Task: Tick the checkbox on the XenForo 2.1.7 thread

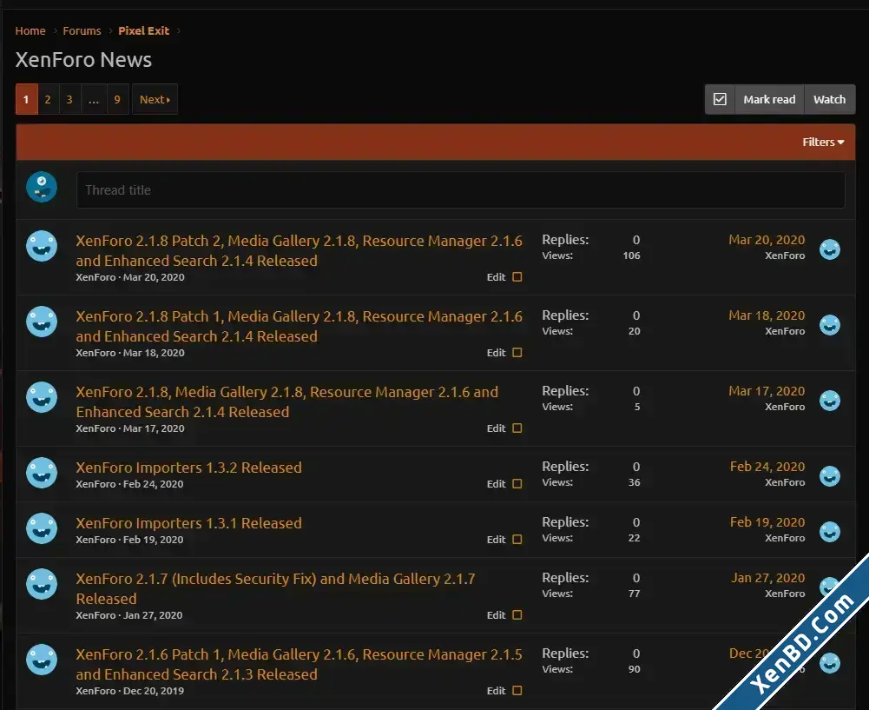Action: 517,614
